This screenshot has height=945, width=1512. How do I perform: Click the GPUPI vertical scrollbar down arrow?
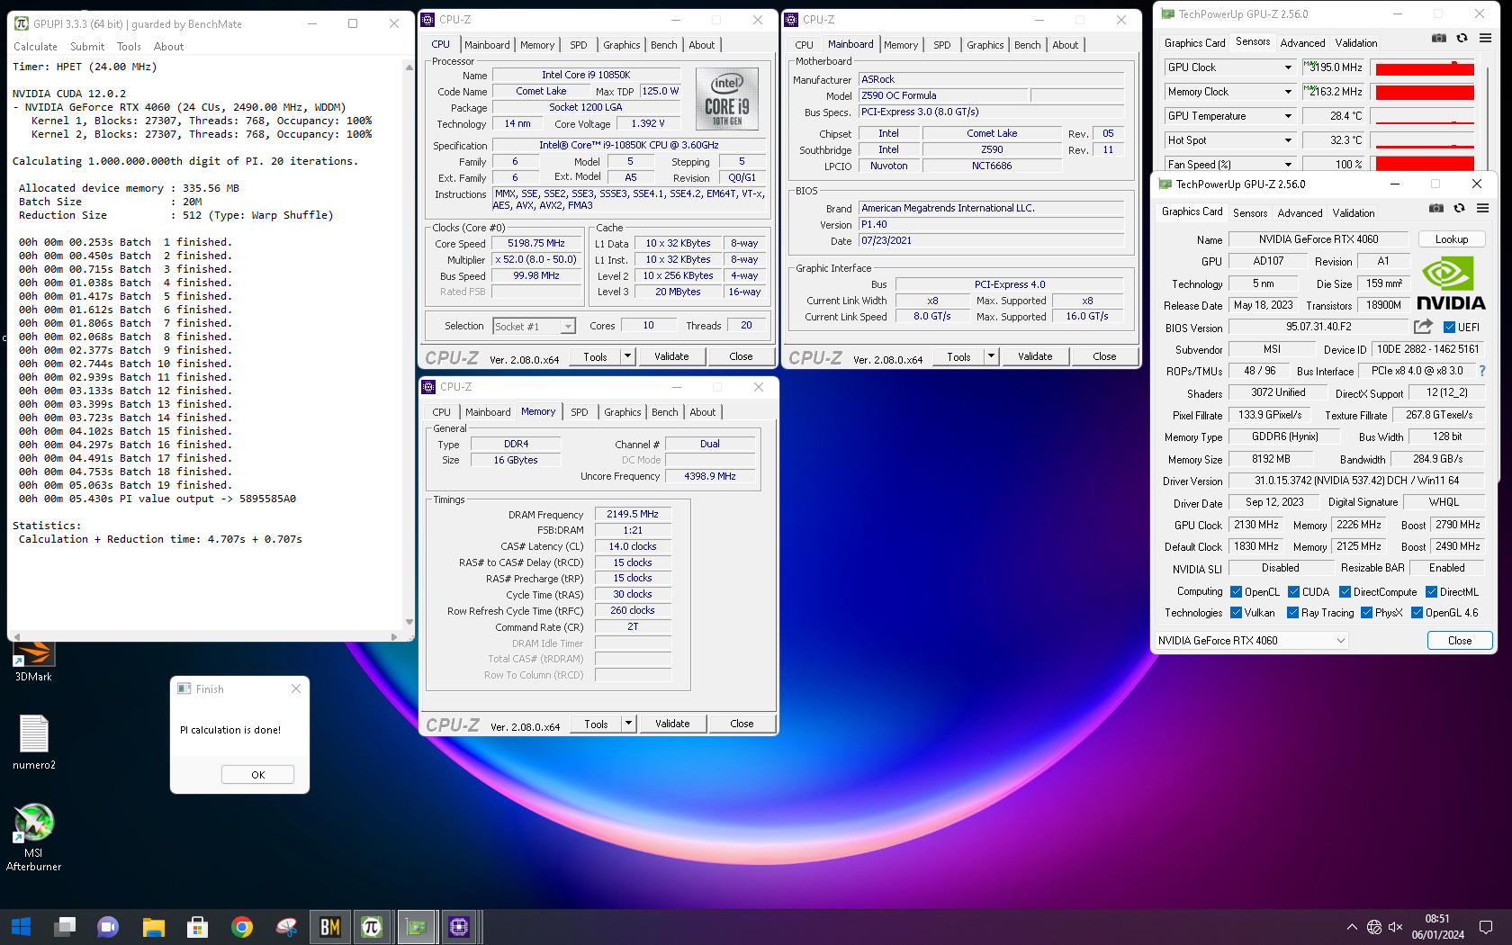coord(409,622)
